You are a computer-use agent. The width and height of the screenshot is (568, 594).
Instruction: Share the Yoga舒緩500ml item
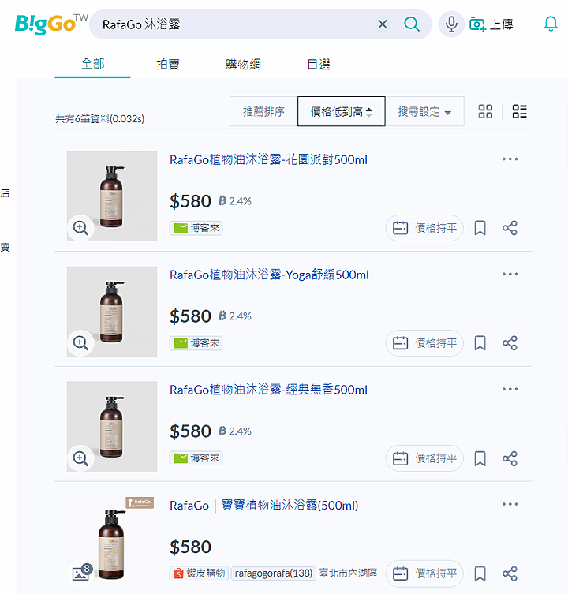point(510,343)
